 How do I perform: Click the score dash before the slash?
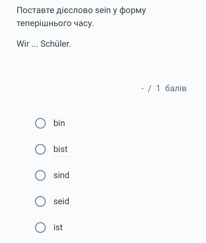(142, 89)
